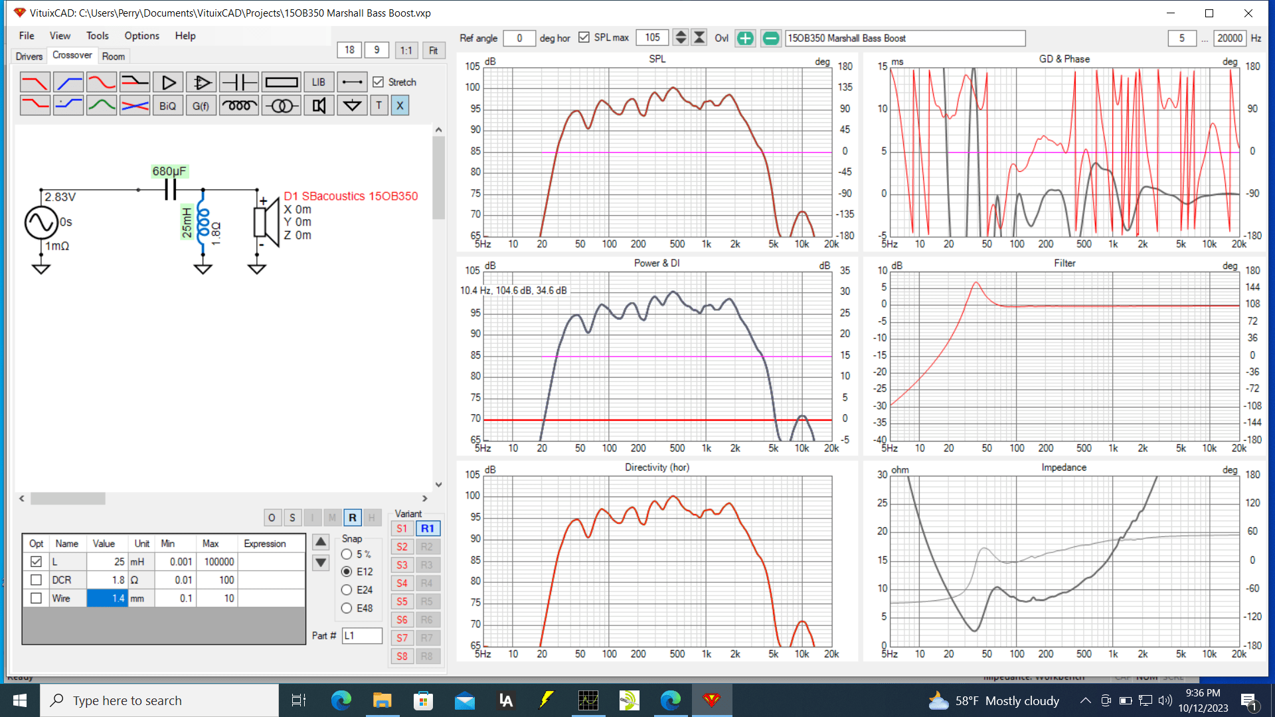Decrease part value with down arrow
1275x717 pixels.
coord(321,563)
